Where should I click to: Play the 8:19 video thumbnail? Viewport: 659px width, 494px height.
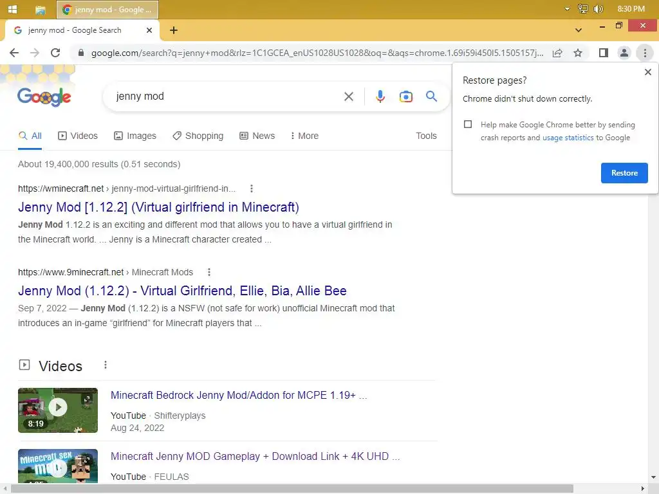click(x=58, y=410)
